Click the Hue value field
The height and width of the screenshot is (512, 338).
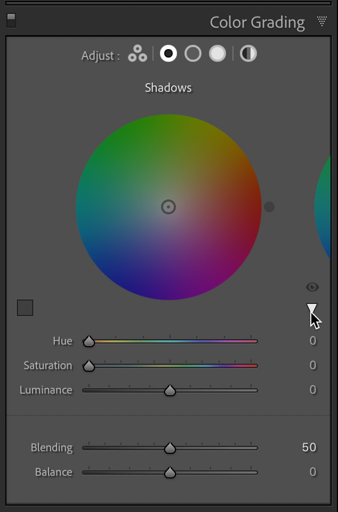tap(312, 341)
